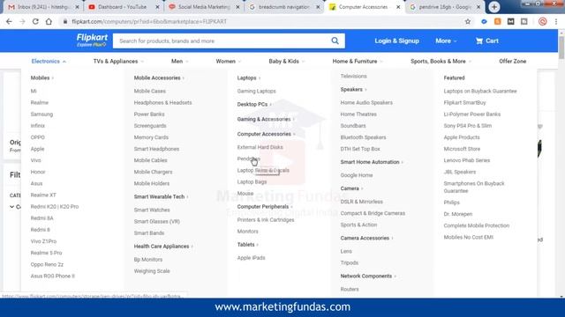565x317 pixels.
Task: Select Microsoft Store
Action: [x=462, y=149]
